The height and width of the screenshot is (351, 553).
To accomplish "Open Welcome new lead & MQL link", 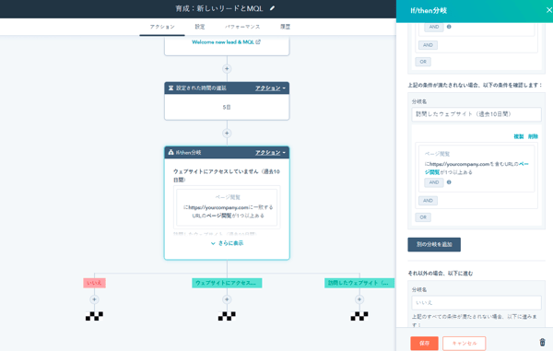I will (x=222, y=42).
